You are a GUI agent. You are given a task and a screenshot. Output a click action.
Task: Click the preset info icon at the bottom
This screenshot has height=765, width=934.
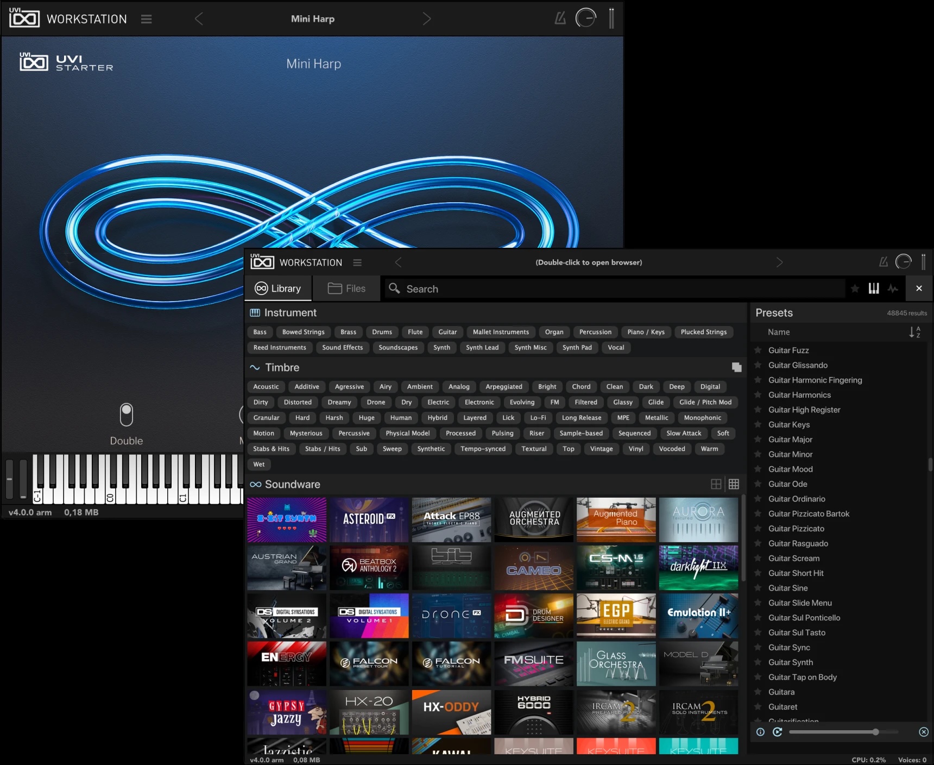coord(760,732)
